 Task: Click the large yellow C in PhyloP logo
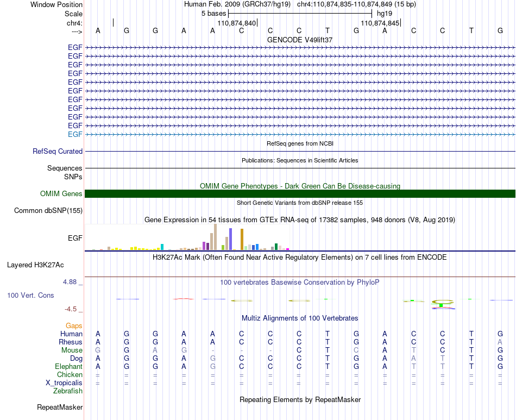pyautogui.click(x=442, y=302)
